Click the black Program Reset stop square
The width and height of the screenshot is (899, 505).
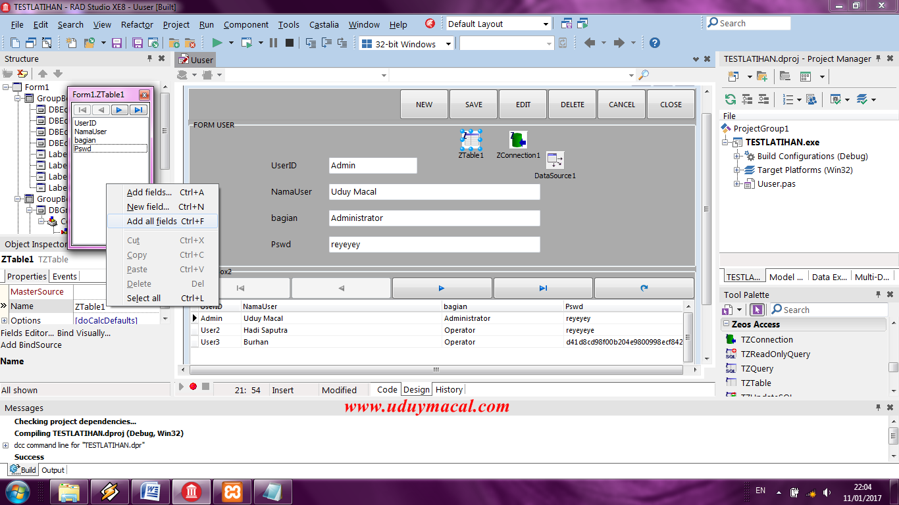(290, 43)
